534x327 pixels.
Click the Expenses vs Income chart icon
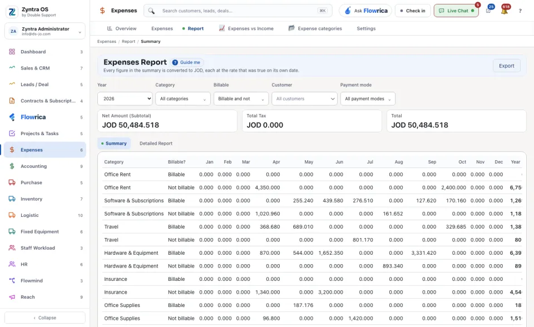click(x=222, y=28)
